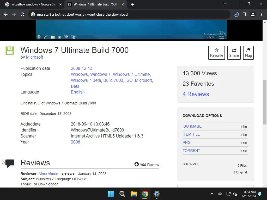This screenshot has width=267, height=200.
Task: Reload the current page
Action: click(x=22, y=15)
